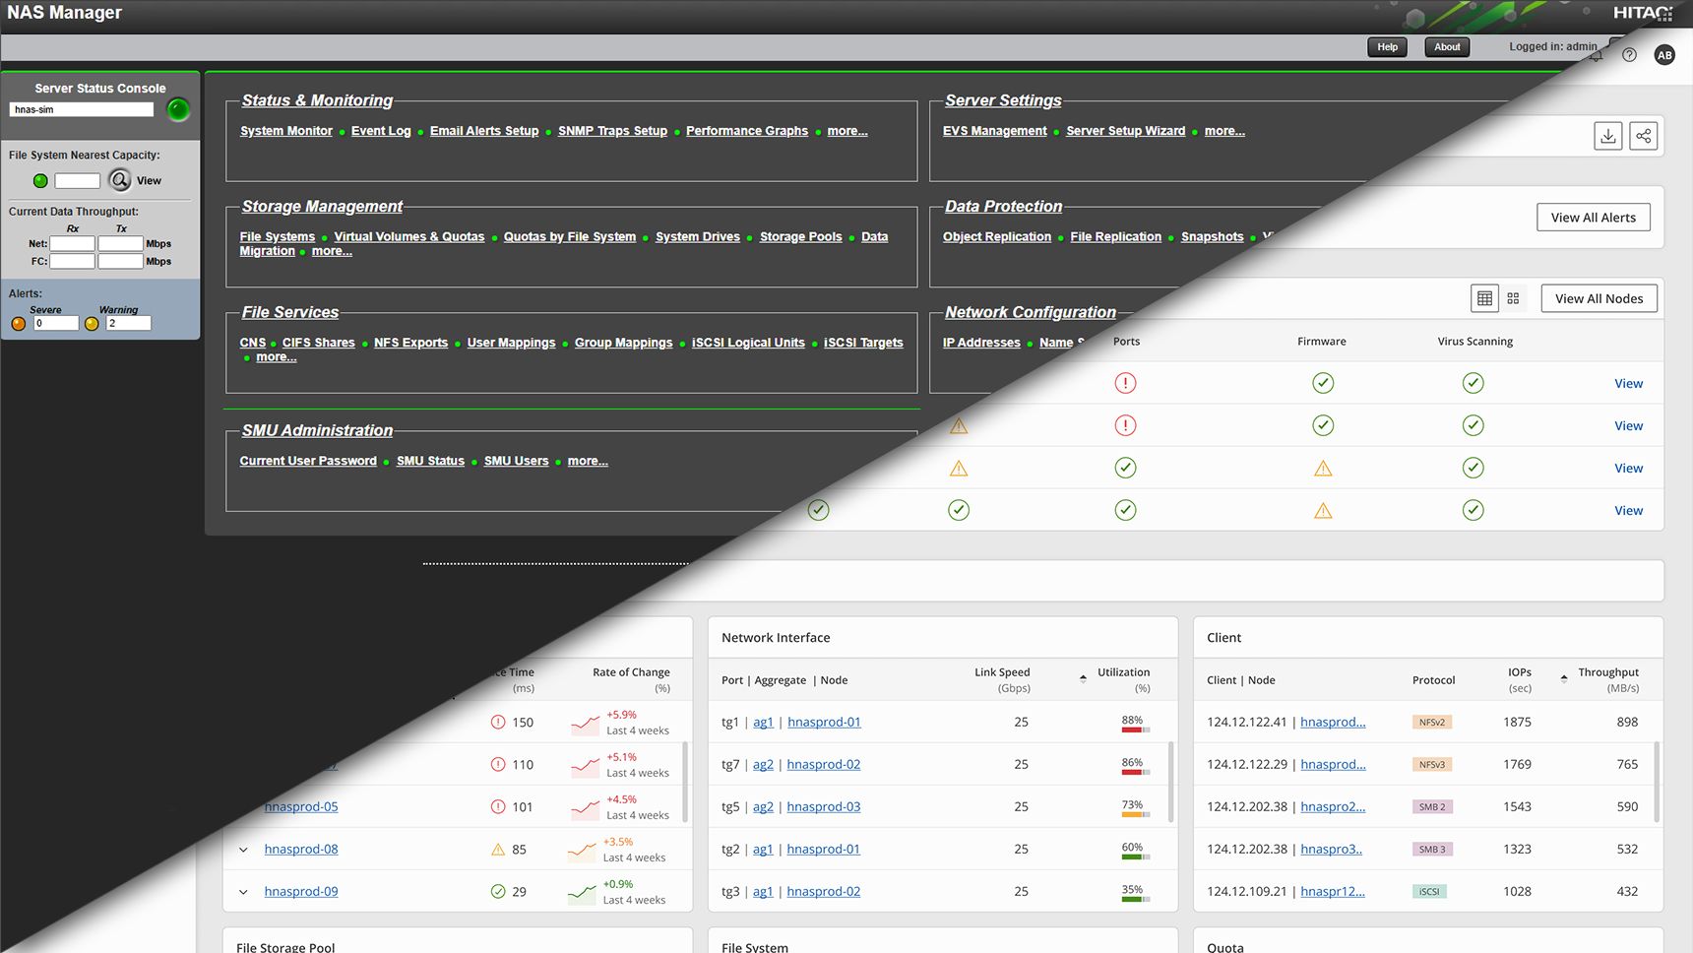Click the download icon button
Screen dimensions: 1693x953
[x=1608, y=136]
